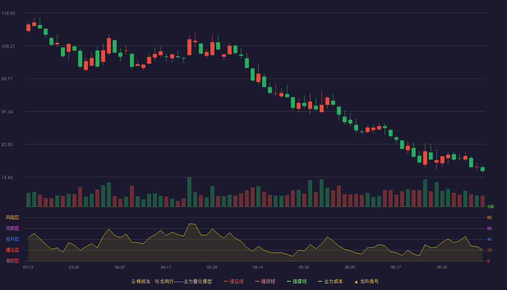Image resolution: width=507 pixels, height=290 pixels.
Task: Select the 05-14 date axis label
Action: click(x=258, y=267)
